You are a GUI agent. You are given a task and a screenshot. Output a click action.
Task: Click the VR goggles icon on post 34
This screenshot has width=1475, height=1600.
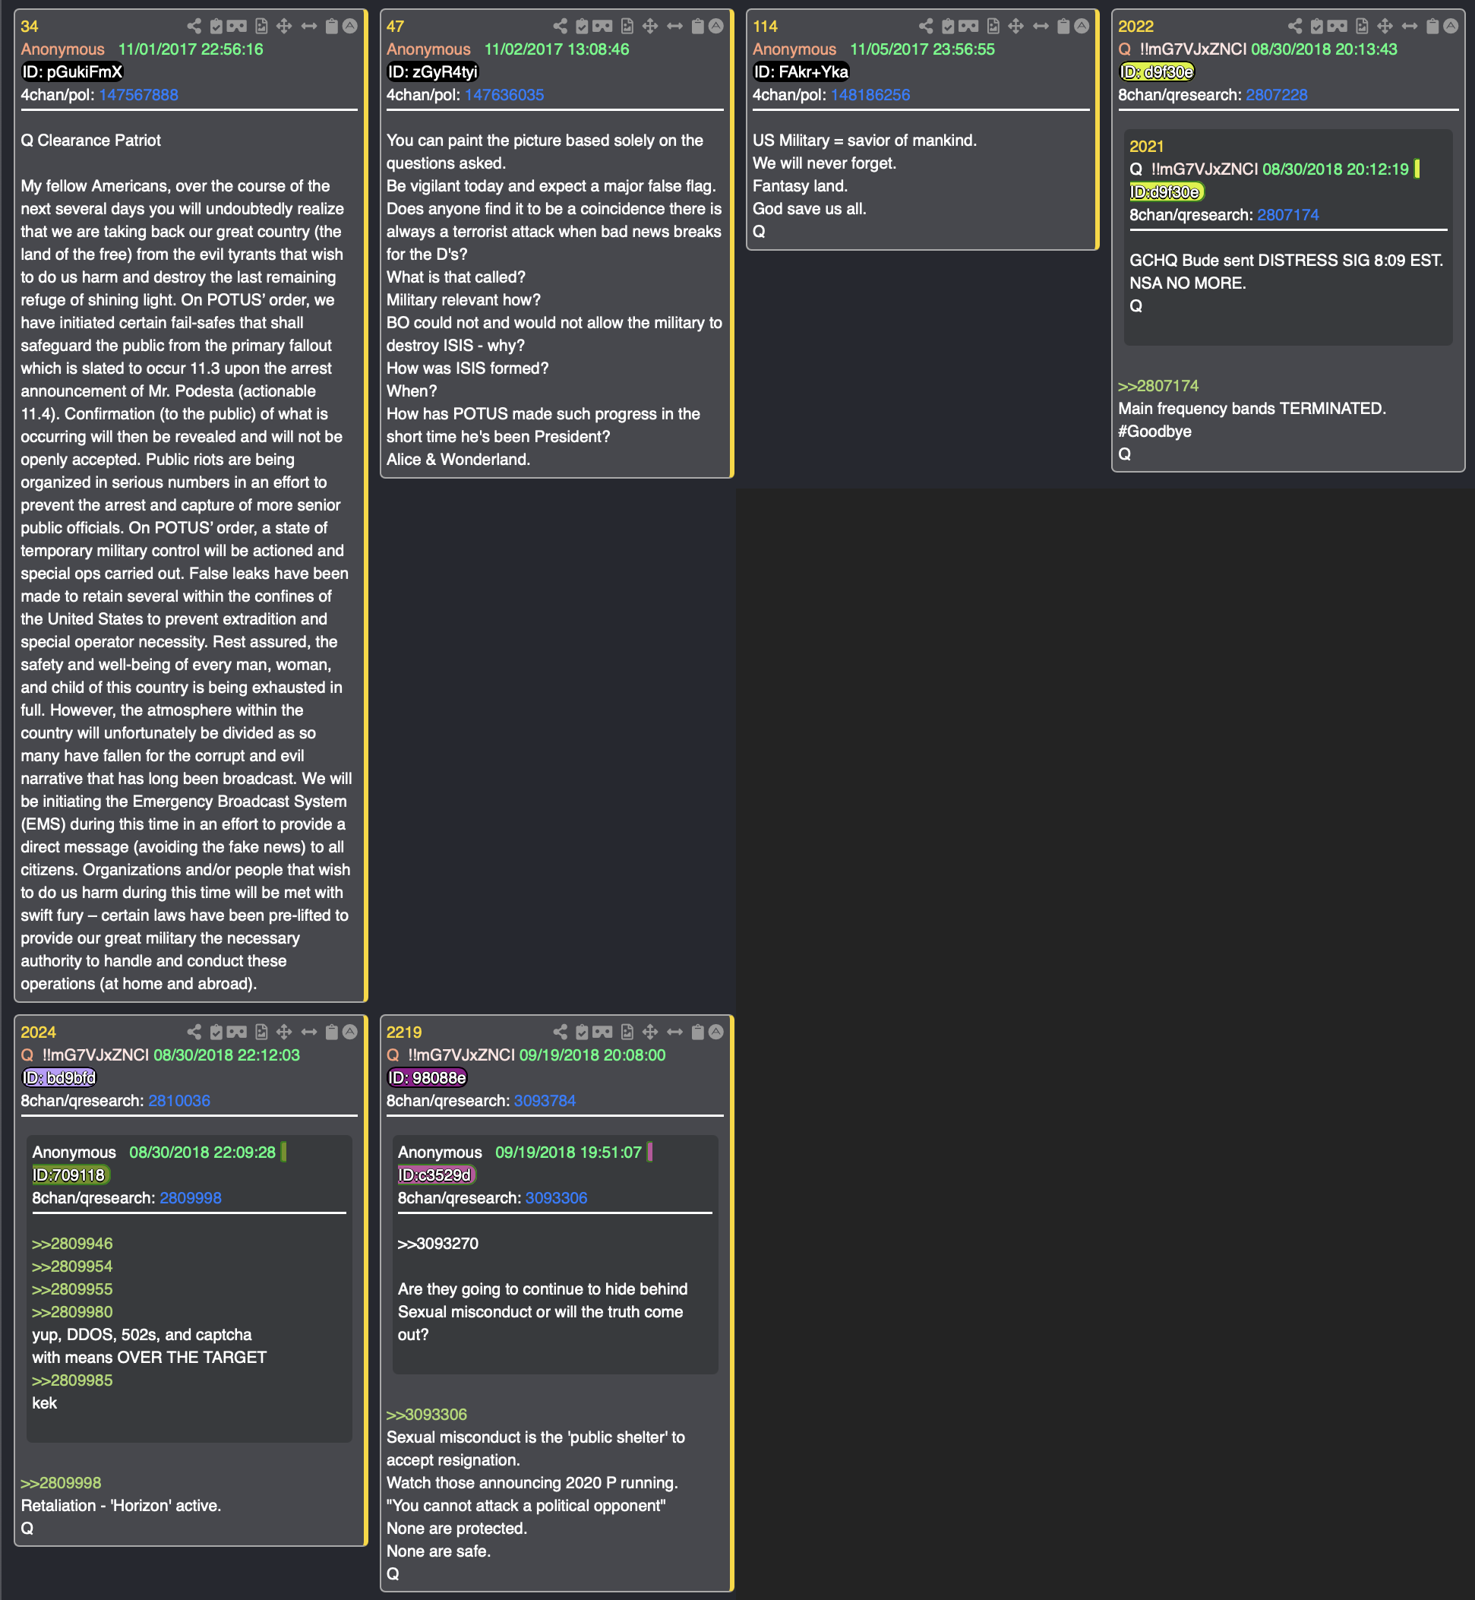coord(237,27)
